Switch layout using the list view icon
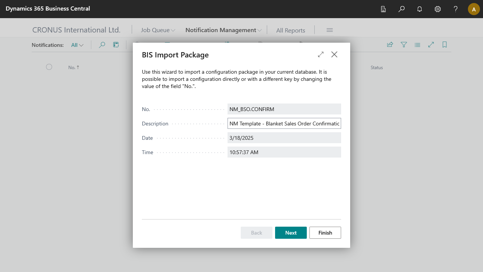 coord(417,45)
